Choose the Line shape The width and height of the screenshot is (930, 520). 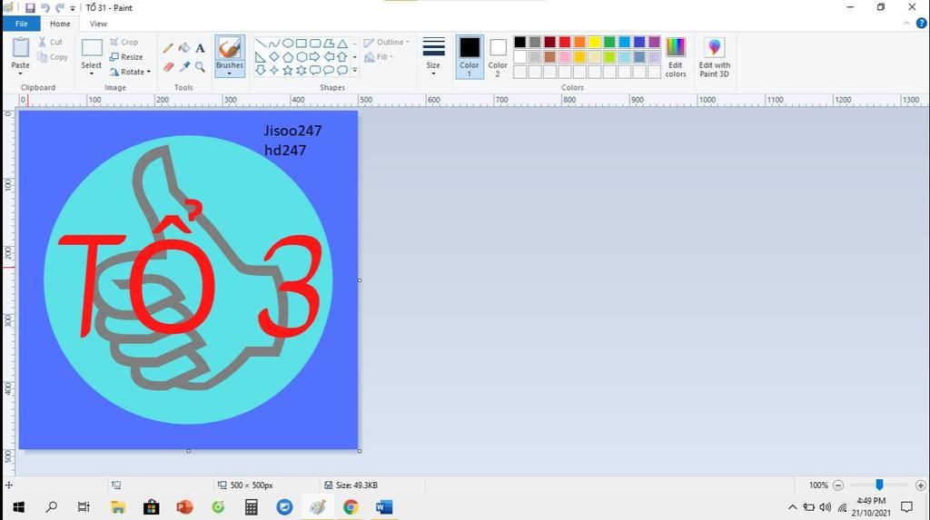click(261, 44)
